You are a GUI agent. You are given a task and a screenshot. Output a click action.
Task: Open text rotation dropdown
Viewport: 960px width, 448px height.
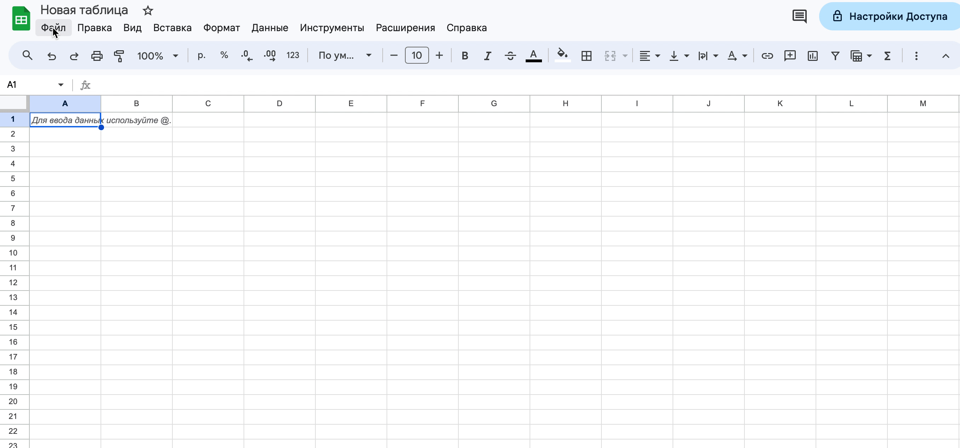pos(737,56)
